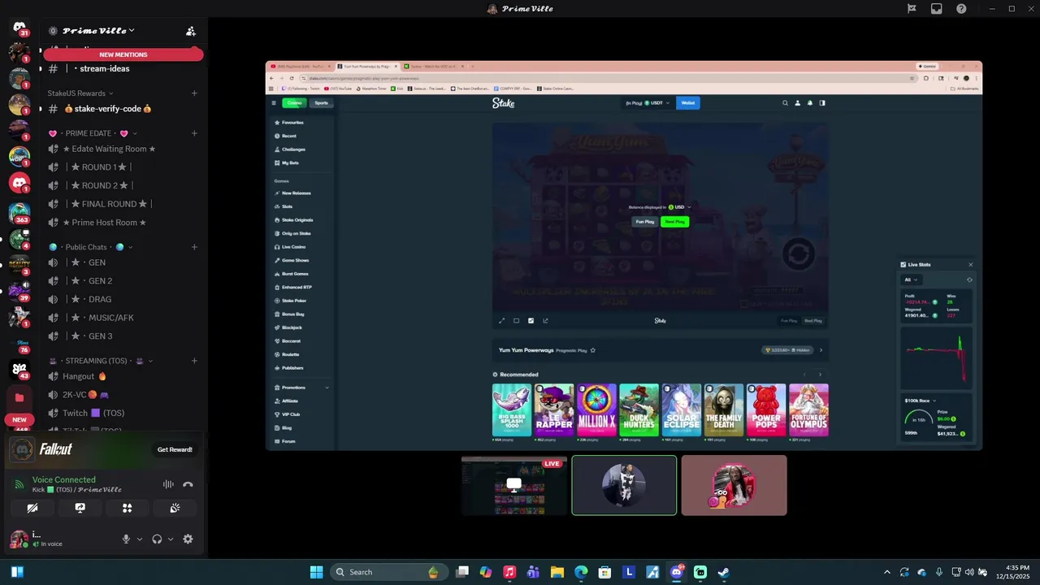1040x585 pixels.
Task: Click Fun Play next to Real Play
Action: [645, 222]
